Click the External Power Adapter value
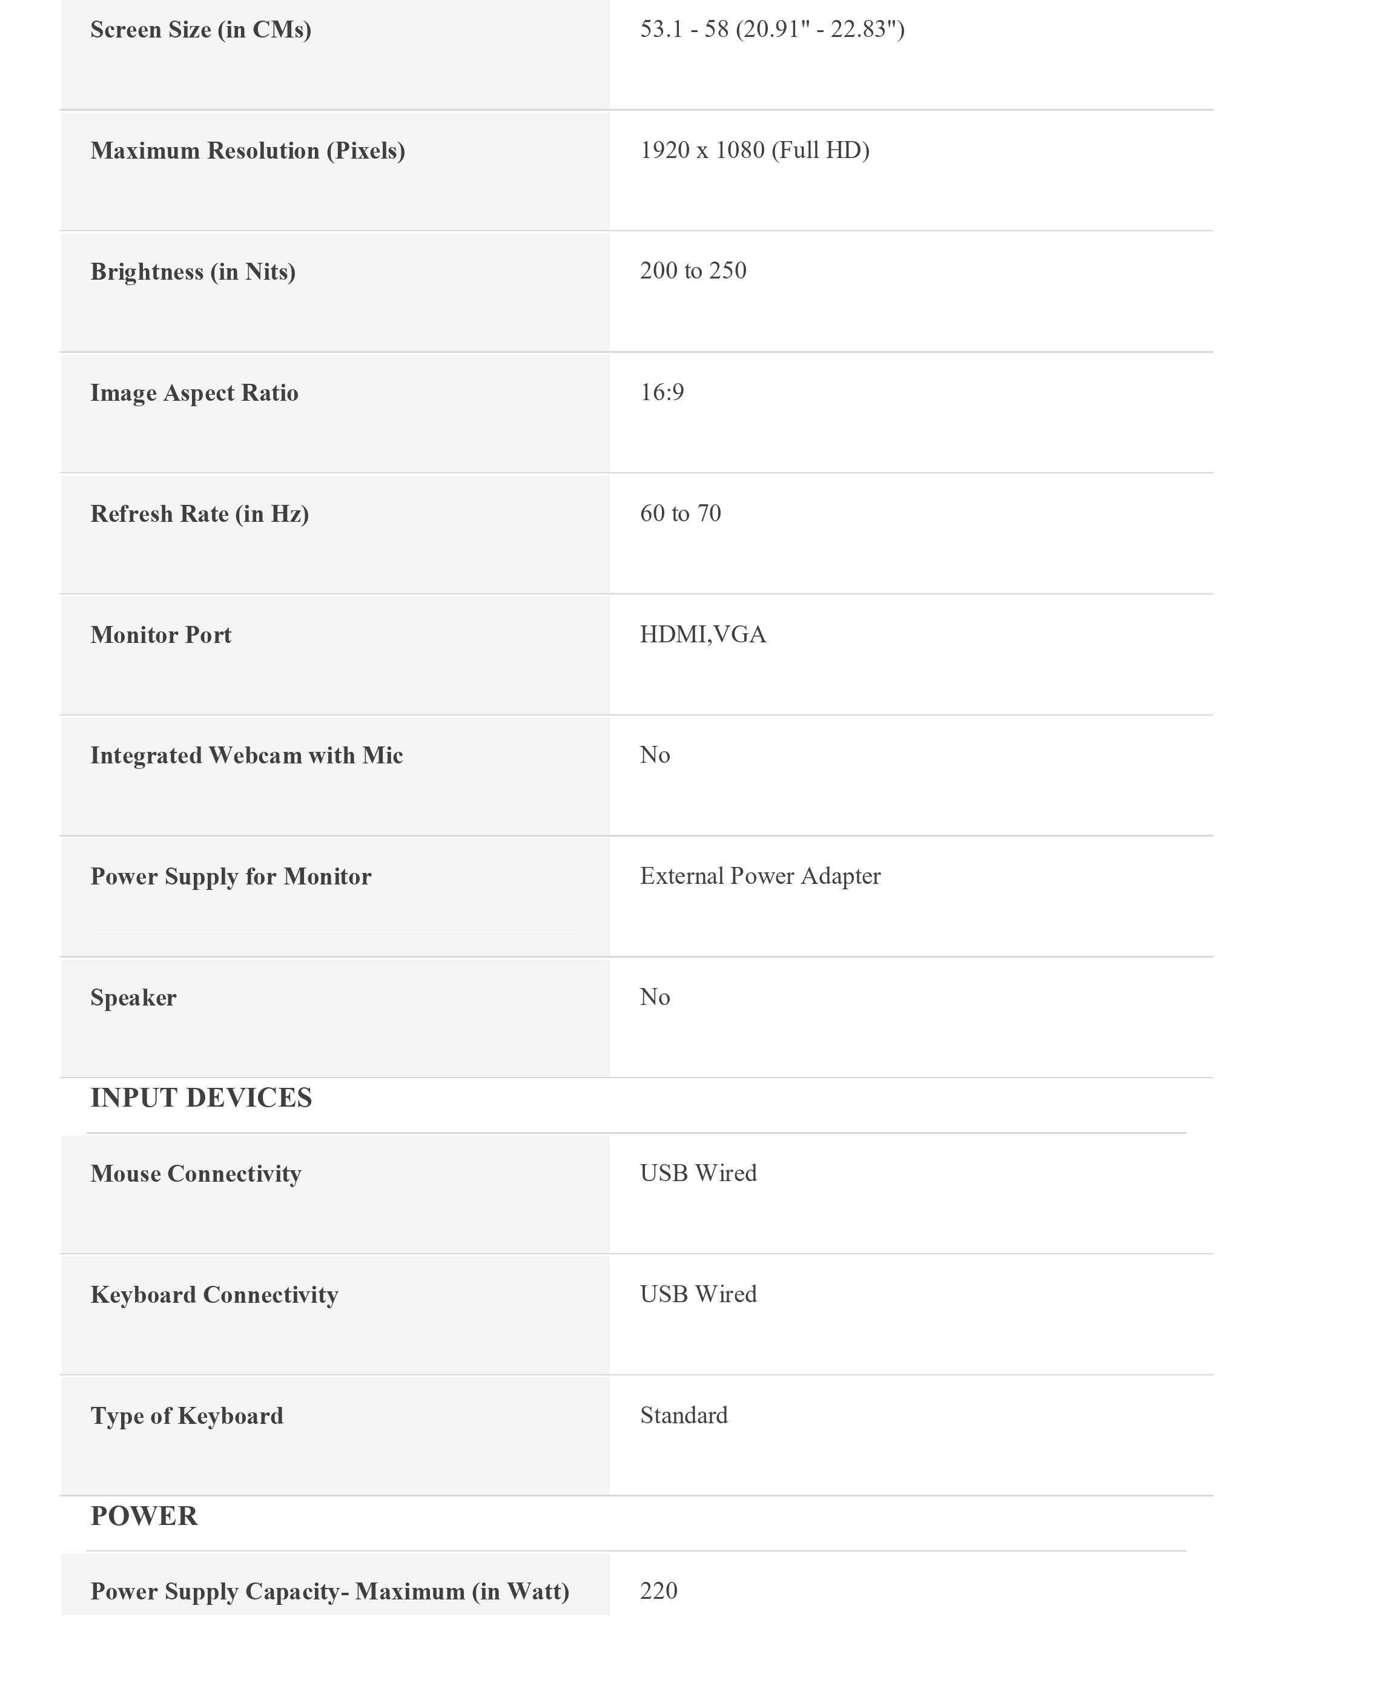1391x1686 pixels. pos(759,875)
